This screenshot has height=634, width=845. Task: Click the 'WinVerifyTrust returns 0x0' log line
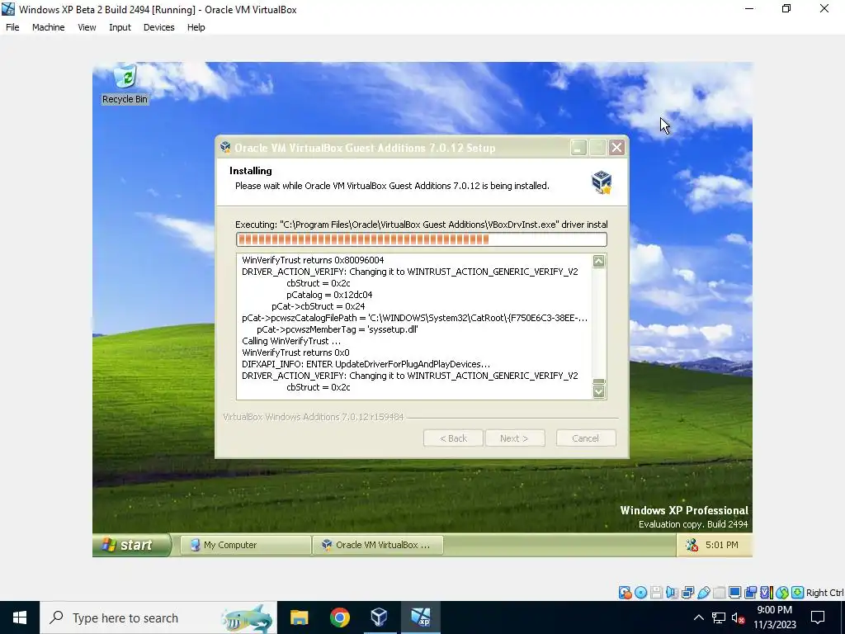coord(295,352)
